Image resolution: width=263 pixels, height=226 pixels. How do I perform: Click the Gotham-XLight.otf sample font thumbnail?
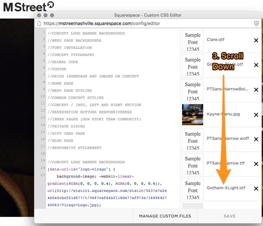tap(193, 188)
